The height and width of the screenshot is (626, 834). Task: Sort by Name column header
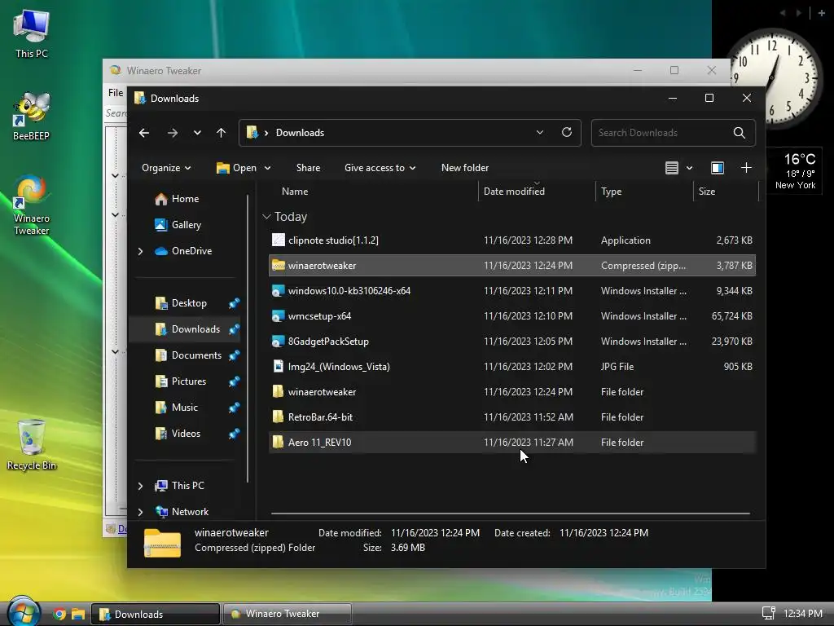pyautogui.click(x=295, y=191)
